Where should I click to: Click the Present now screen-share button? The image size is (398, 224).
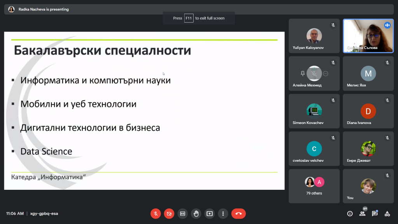209,213
